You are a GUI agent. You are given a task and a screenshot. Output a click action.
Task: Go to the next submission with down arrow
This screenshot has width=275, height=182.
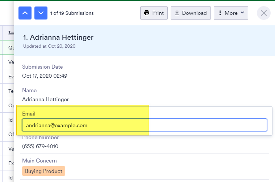(x=41, y=13)
